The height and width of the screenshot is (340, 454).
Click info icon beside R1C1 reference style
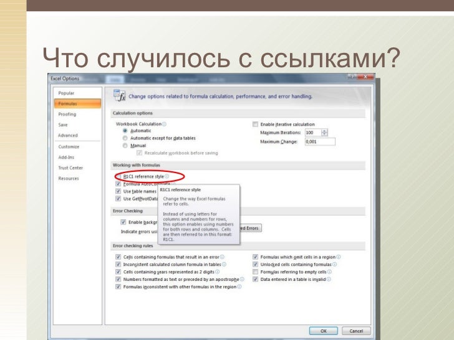[167, 176]
